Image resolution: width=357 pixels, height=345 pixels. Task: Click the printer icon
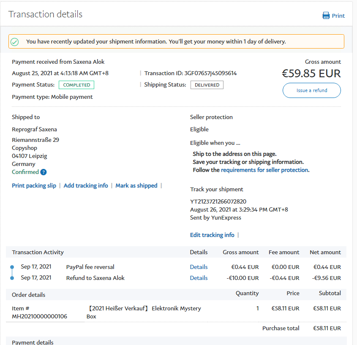tap(326, 16)
